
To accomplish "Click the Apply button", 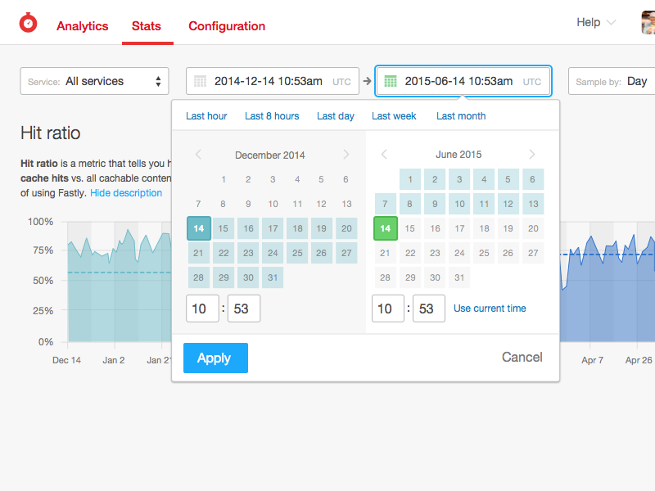I will tap(215, 358).
